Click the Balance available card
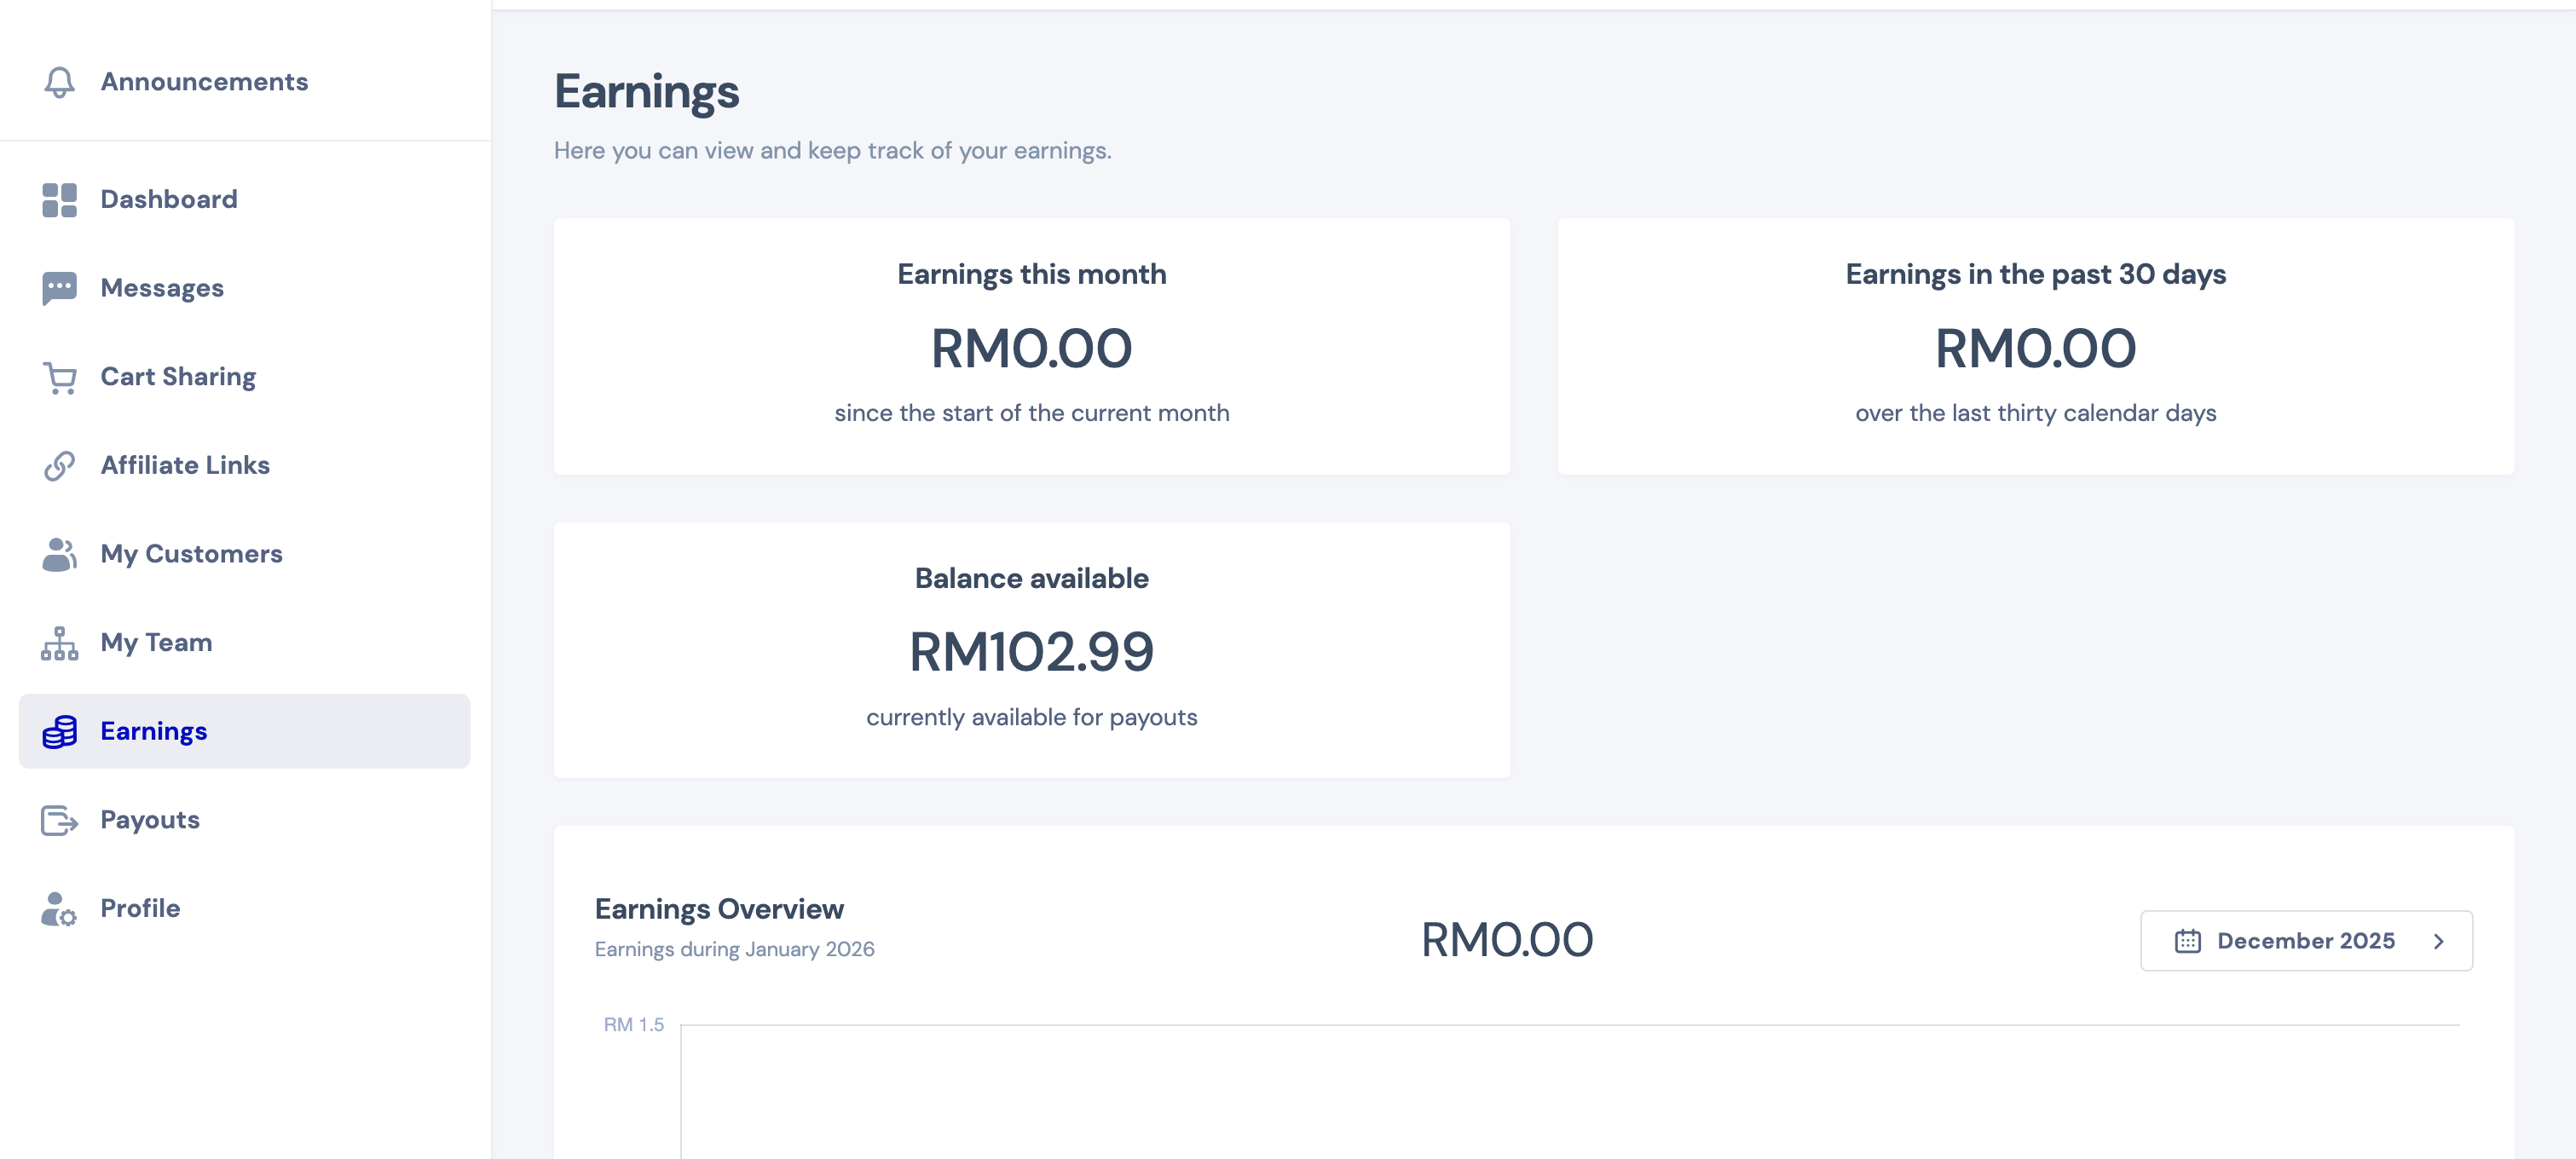Viewport: 2576px width, 1159px height. (1031, 650)
